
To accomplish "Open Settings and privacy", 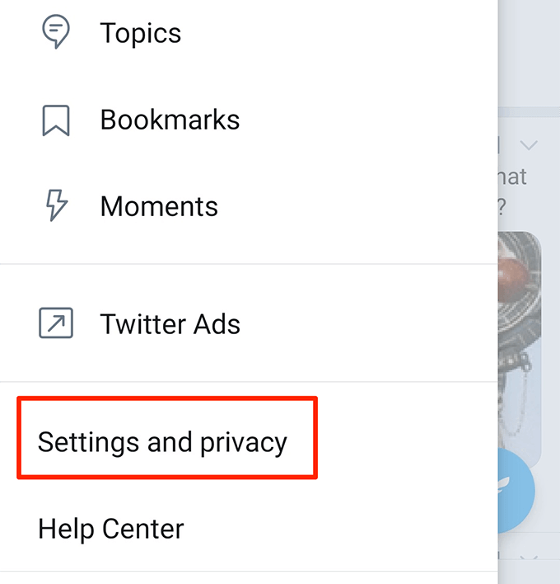I will point(162,442).
